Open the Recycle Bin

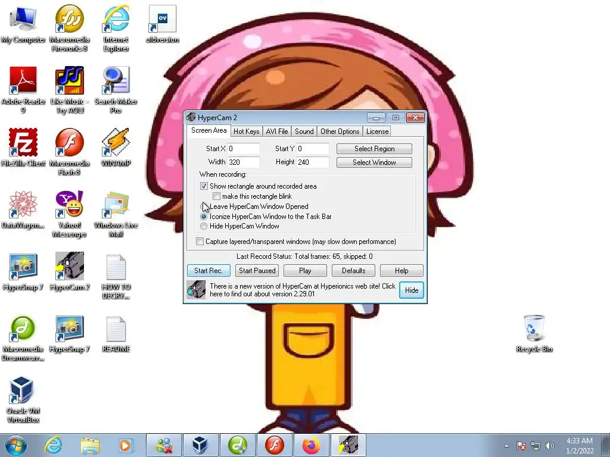point(534,333)
